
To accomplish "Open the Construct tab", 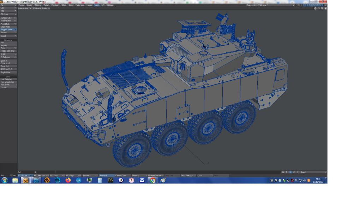I will pyautogui.click(x=55, y=5).
